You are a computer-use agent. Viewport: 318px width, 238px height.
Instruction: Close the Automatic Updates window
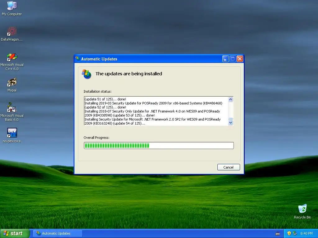click(240, 59)
